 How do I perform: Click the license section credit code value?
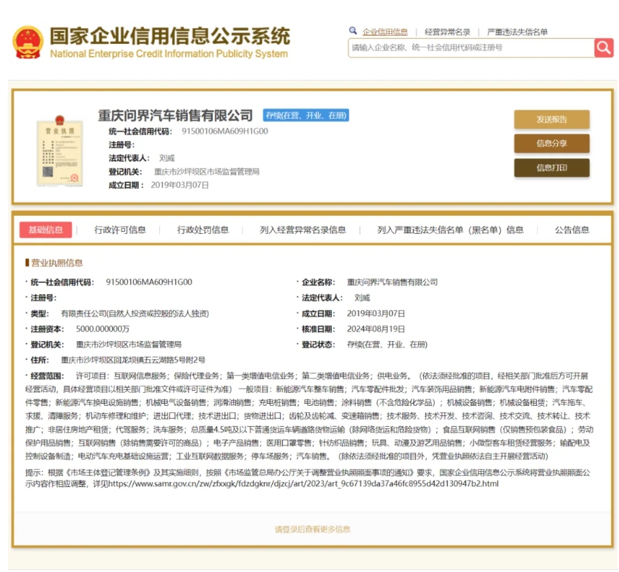point(149,282)
